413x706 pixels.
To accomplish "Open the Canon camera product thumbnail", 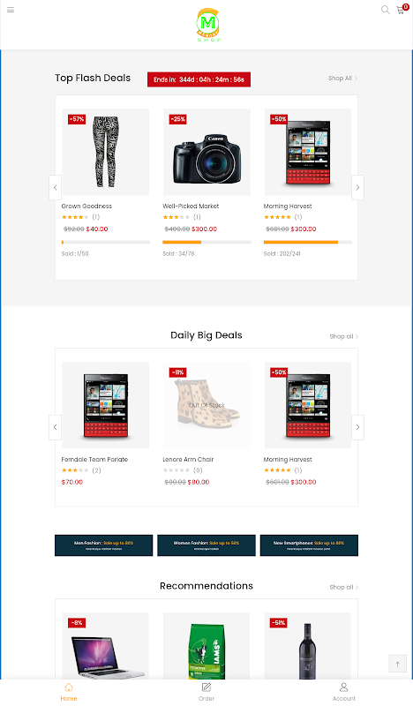I will (x=206, y=152).
